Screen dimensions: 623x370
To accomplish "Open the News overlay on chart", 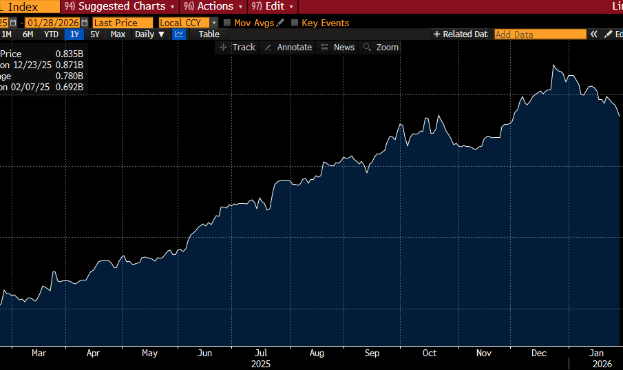I will (337, 47).
